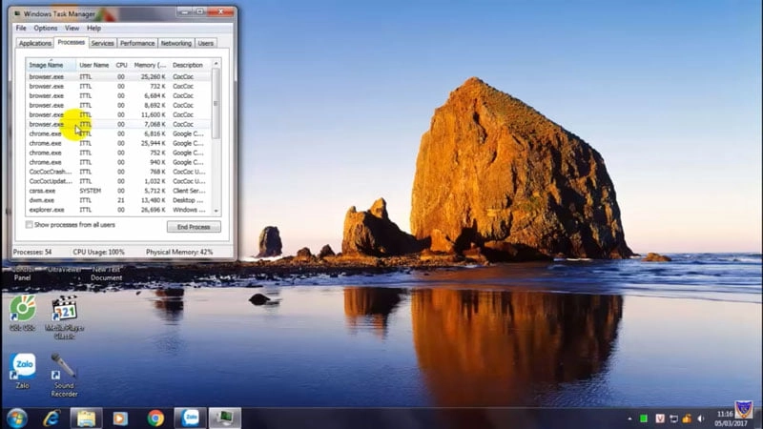Open the Options menu
763x429 pixels.
point(45,29)
